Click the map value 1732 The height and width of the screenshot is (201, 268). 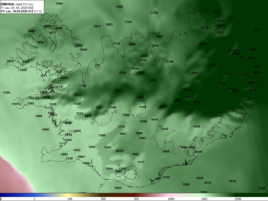pyautogui.click(x=117, y=44)
